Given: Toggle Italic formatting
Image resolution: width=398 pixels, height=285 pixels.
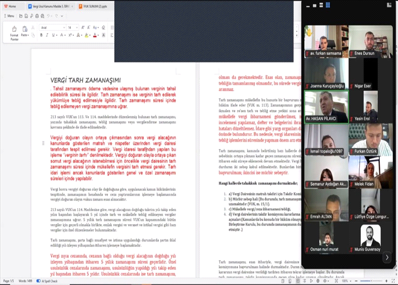Looking at the screenshot, I should [47, 35].
